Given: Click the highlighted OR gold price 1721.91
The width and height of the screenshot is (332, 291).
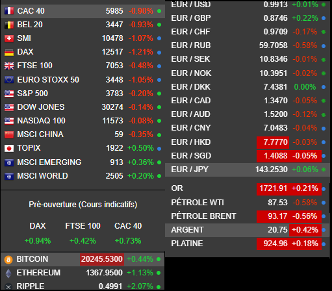Looking at the screenshot, I should [273, 188].
